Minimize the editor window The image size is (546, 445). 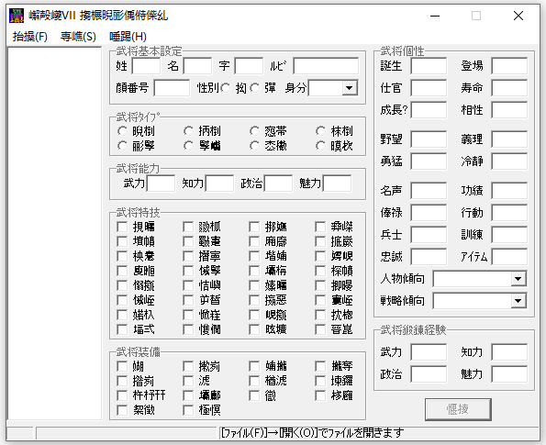coord(435,16)
